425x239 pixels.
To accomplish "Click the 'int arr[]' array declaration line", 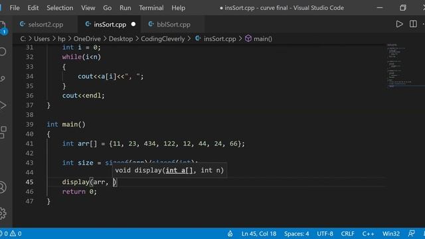I will (153, 143).
